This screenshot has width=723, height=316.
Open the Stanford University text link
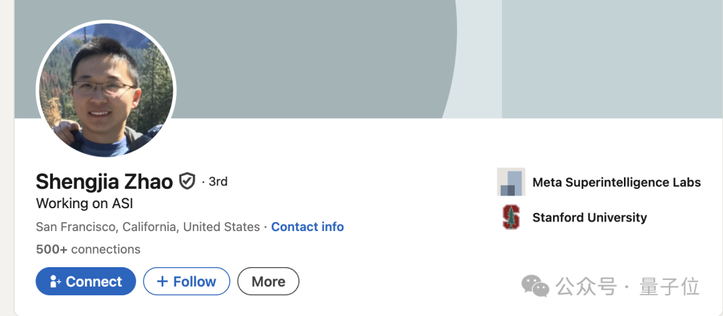click(x=589, y=218)
